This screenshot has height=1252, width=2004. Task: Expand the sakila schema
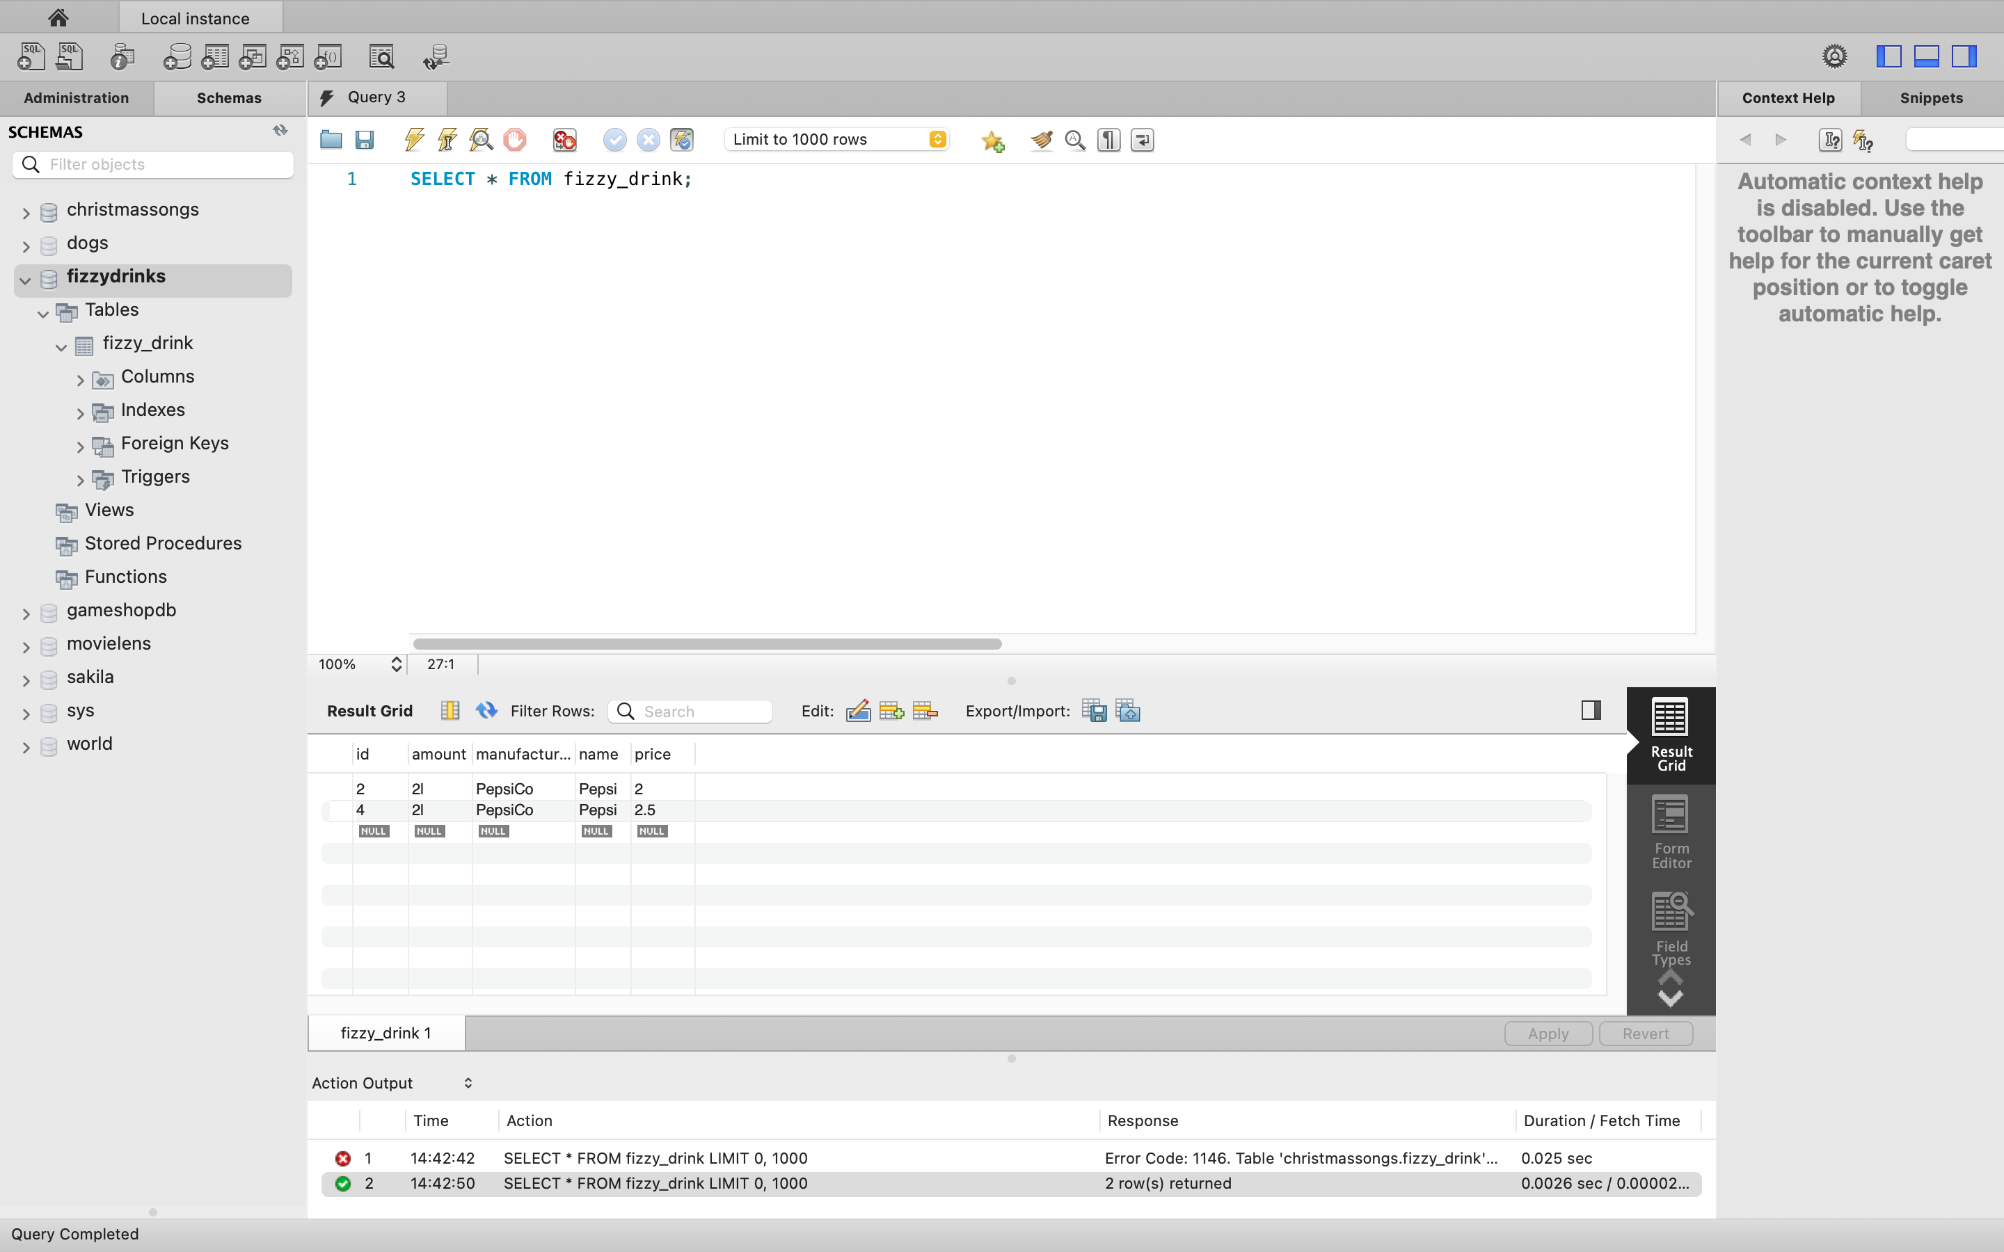[x=26, y=680]
